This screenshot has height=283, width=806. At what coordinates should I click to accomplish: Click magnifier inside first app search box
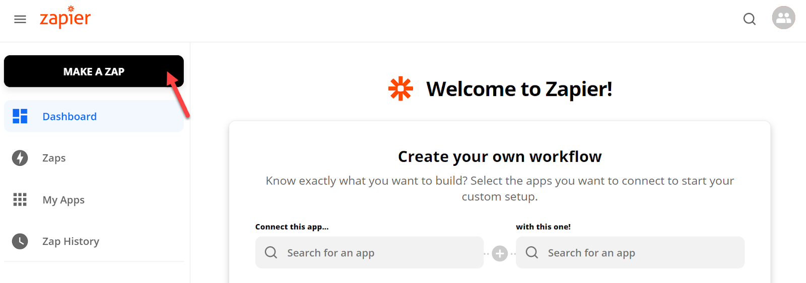pos(271,252)
